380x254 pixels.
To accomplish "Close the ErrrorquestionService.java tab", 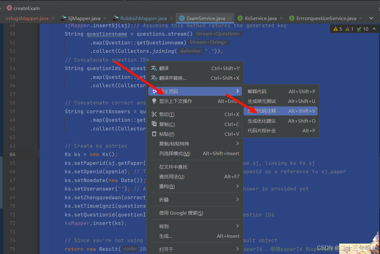I will coord(361,18).
